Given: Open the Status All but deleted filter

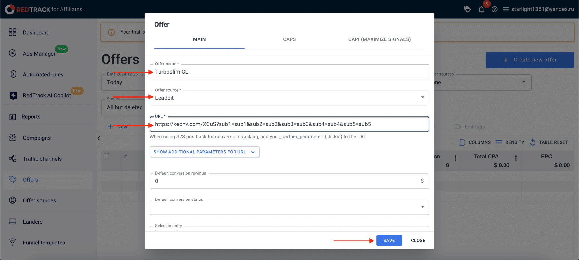Looking at the screenshot, I should (123, 107).
